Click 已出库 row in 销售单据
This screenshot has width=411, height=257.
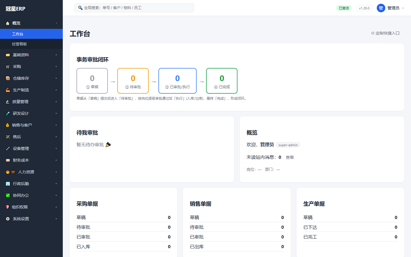[237, 246]
